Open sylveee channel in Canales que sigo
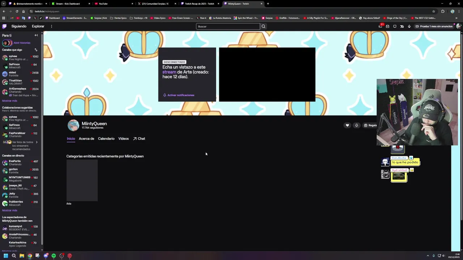This screenshot has height=260, width=463. tap(20, 58)
